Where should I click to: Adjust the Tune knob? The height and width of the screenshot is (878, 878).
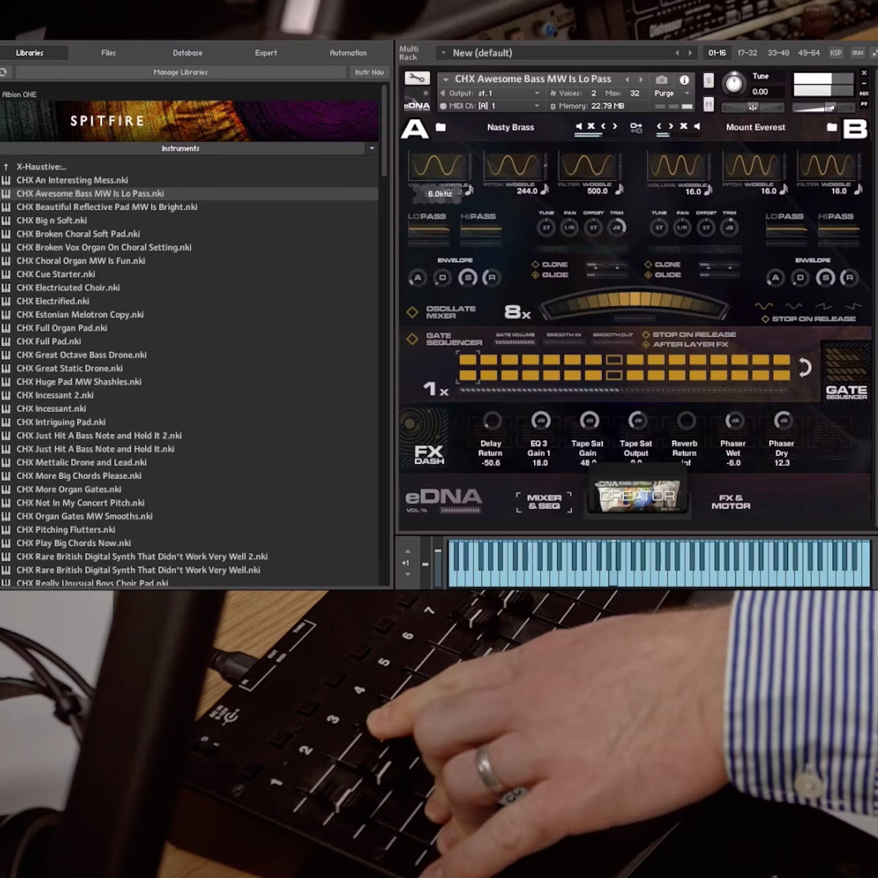point(733,83)
